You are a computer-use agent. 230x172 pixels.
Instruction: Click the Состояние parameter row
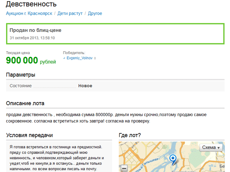tap(50, 86)
